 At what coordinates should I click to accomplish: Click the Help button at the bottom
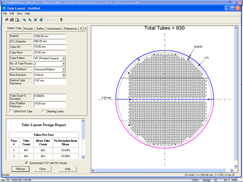[x=67, y=169]
